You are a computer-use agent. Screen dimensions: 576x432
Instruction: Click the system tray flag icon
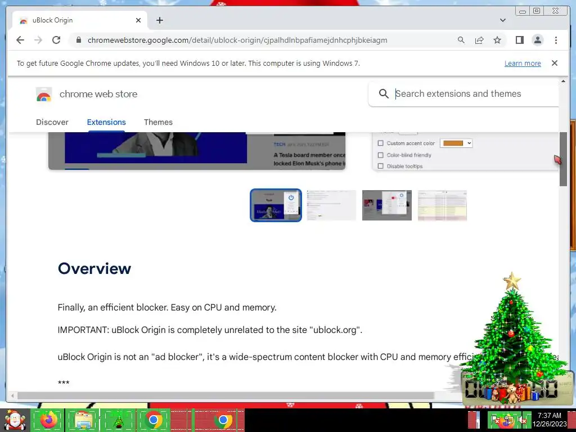tap(495, 420)
